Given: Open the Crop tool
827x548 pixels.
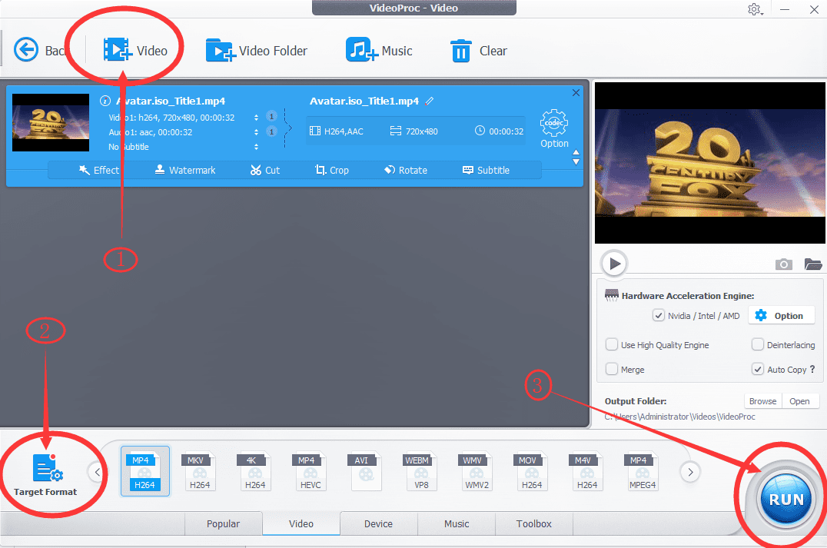Looking at the screenshot, I should coord(332,171).
